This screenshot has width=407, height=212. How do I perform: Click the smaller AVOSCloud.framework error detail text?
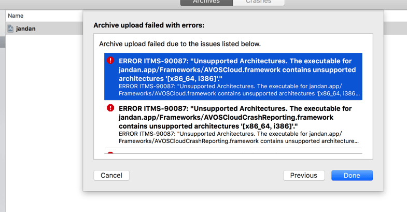click(x=240, y=90)
